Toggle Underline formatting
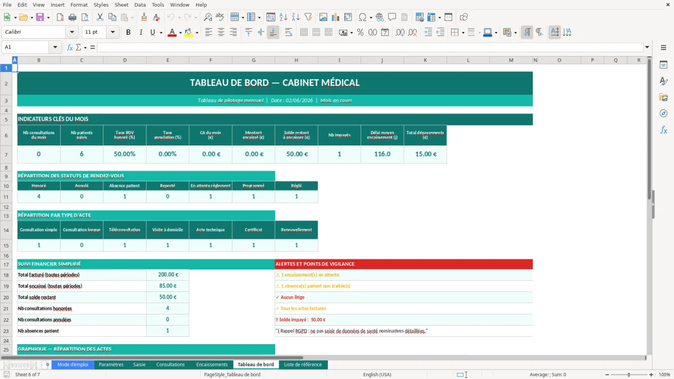The image size is (674, 379). 152,33
